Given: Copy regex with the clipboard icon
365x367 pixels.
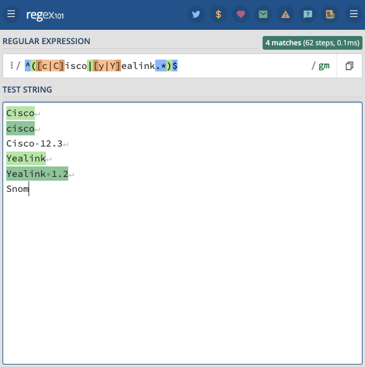Looking at the screenshot, I should pyautogui.click(x=349, y=66).
